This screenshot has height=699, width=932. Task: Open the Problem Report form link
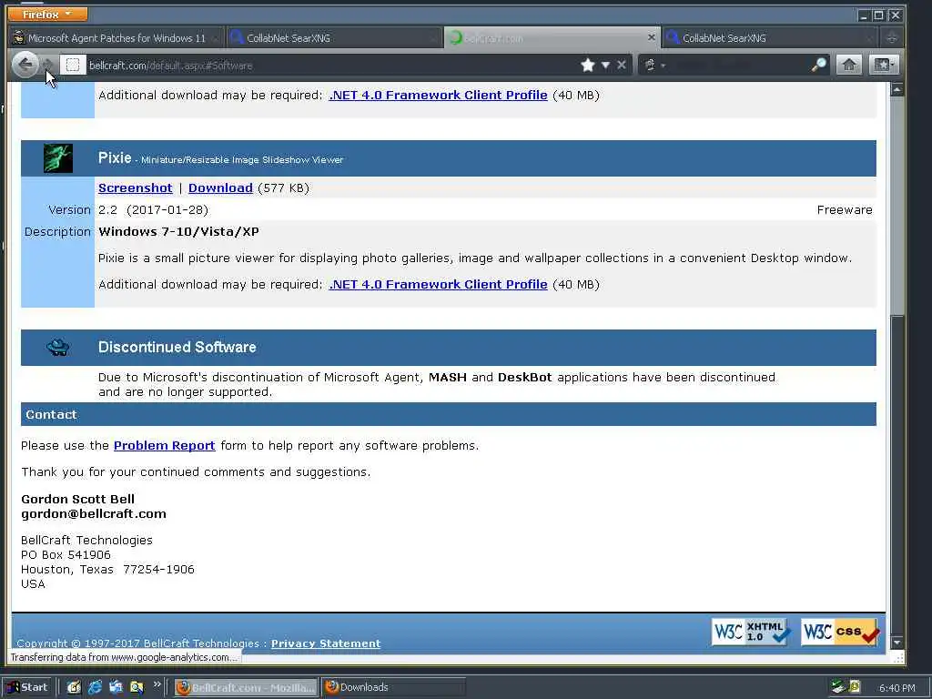(164, 445)
